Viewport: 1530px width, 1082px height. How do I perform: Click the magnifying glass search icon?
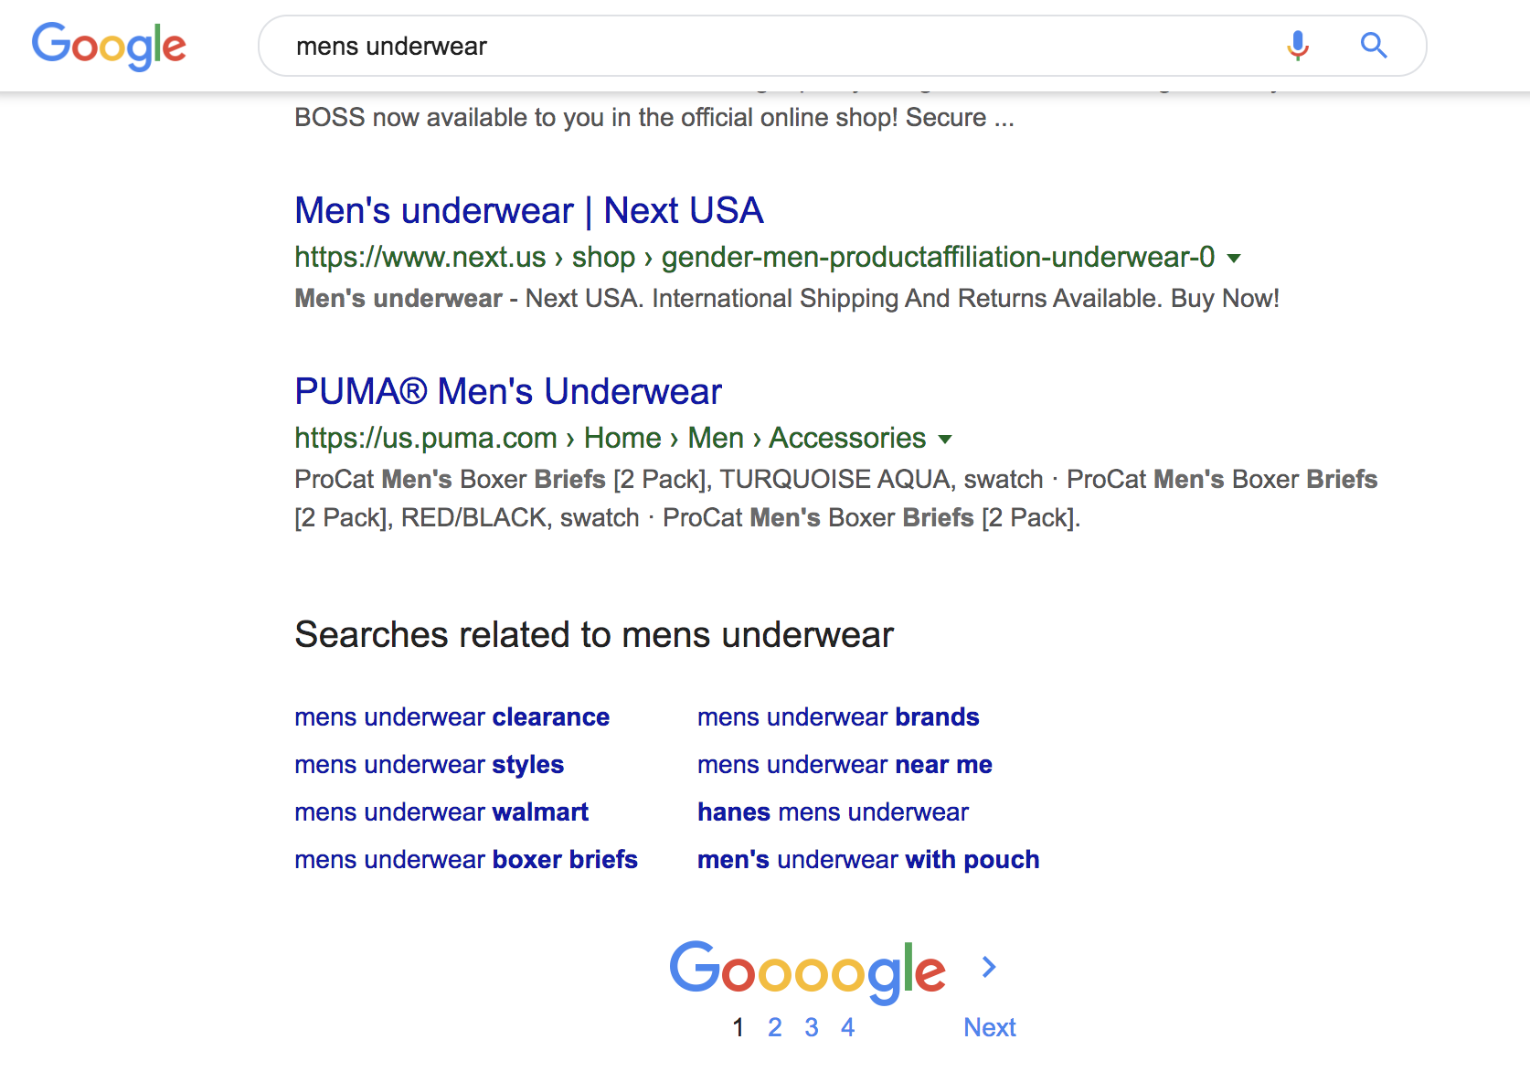(1374, 46)
